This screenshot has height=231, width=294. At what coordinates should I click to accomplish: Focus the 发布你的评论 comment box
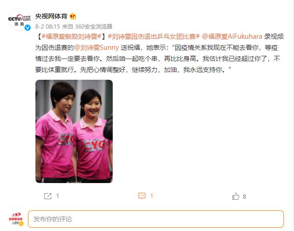(x=156, y=219)
